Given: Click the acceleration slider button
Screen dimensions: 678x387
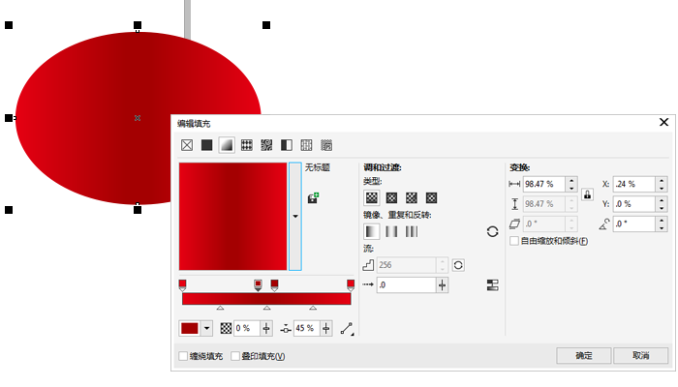Looking at the screenshot, I should click(442, 285).
